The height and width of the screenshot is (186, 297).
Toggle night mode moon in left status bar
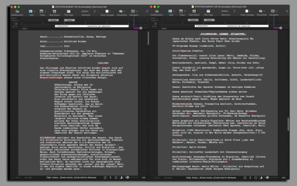pyautogui.click(x=121, y=178)
